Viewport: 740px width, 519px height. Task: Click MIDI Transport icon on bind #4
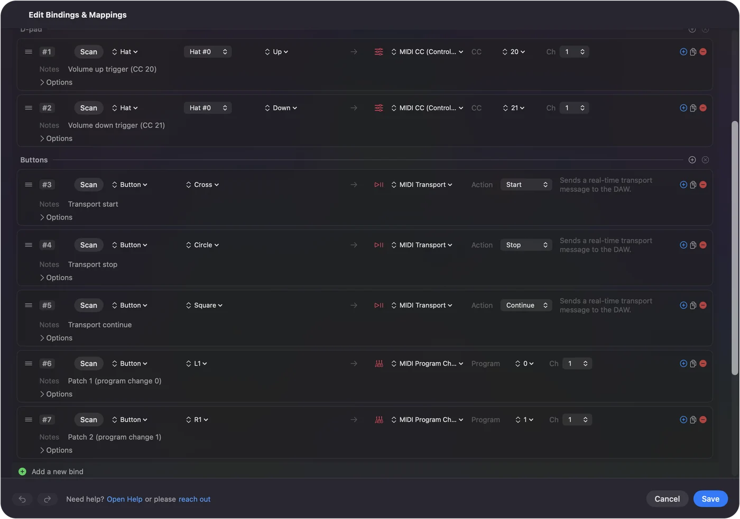tap(379, 245)
